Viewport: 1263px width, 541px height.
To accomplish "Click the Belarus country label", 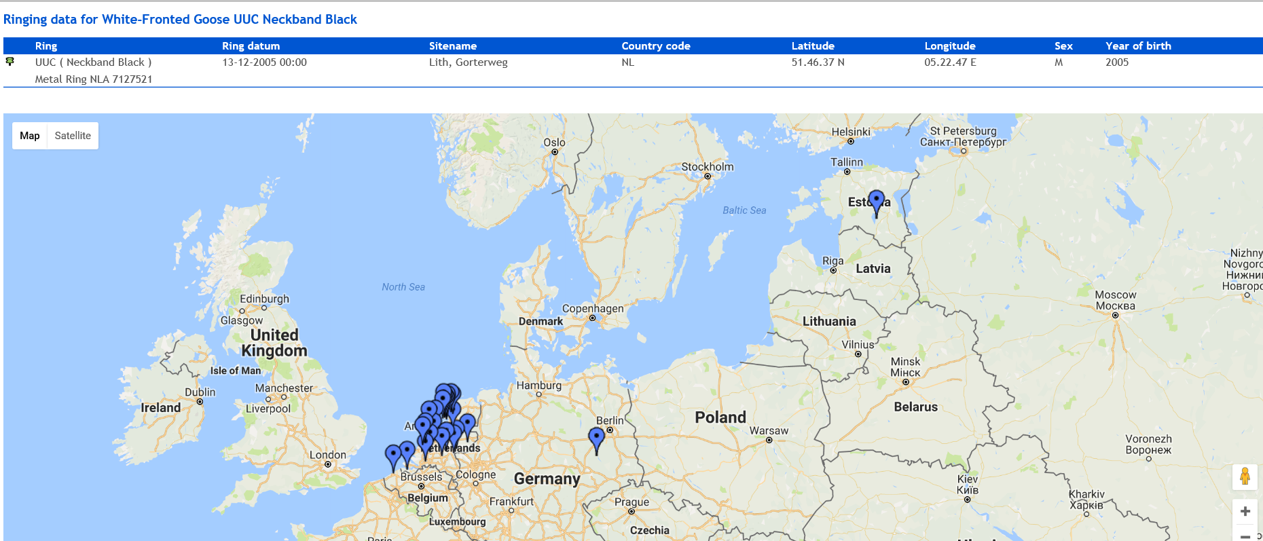I will (915, 407).
